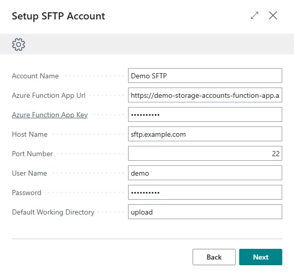
Task: Focus the Azure Function App Key masked field
Action: tap(205, 115)
